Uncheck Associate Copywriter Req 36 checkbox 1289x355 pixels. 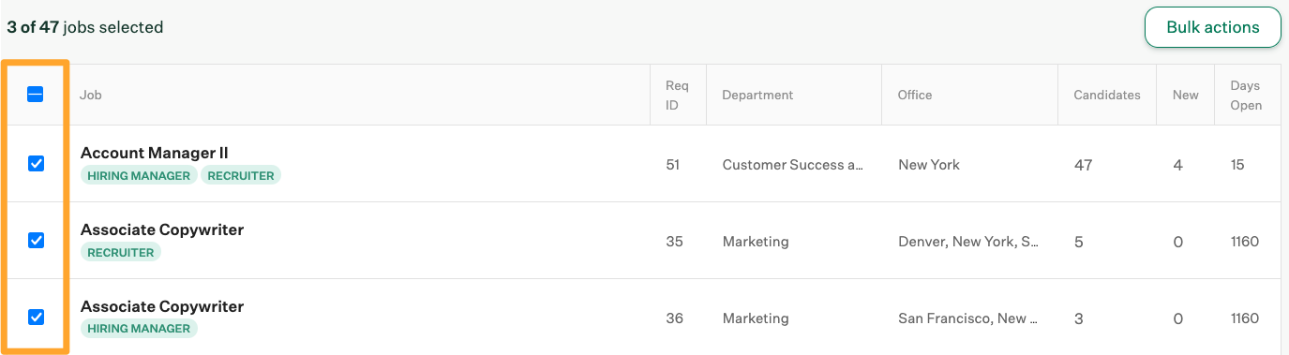coord(36,318)
